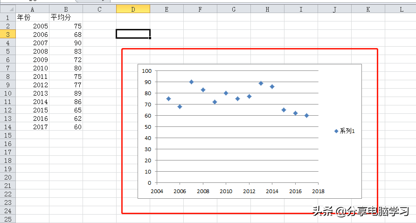Click the year cell 2006
Image resolution: width=416 pixels, height=223 pixels.
tap(32, 34)
